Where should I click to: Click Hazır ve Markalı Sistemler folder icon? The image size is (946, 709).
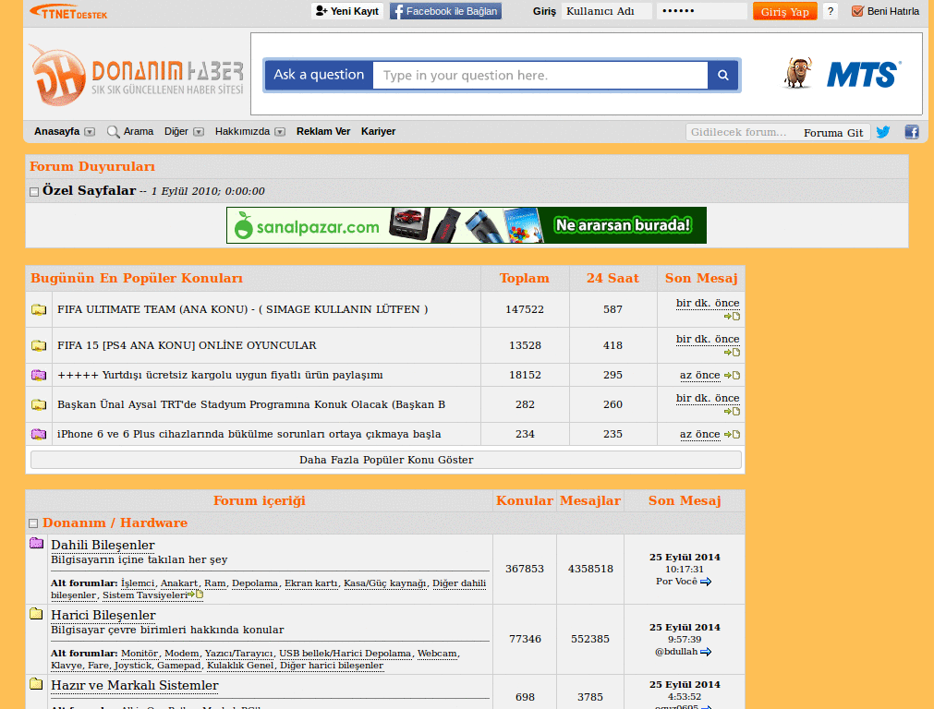click(36, 684)
